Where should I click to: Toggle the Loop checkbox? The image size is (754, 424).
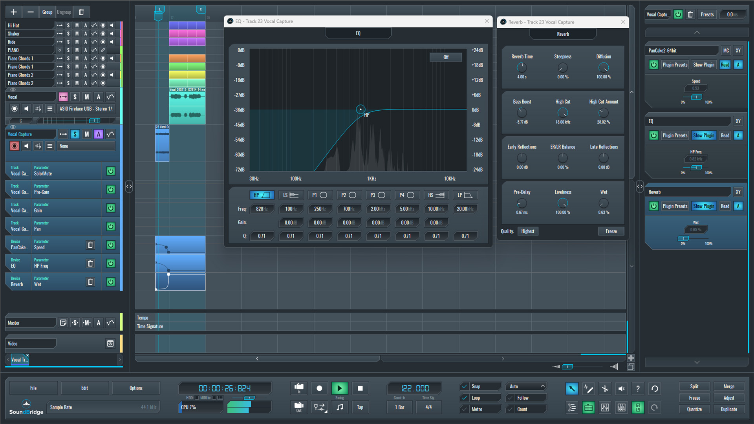point(465,398)
